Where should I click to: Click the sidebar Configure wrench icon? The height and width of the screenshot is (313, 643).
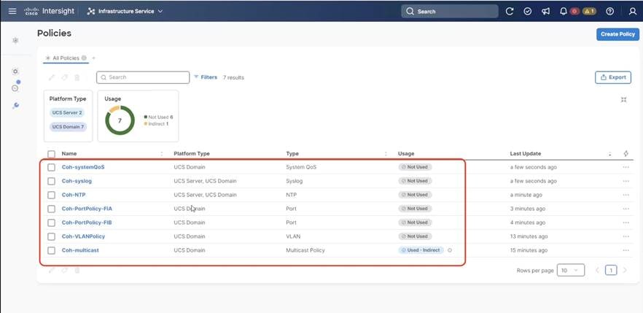[x=15, y=105]
